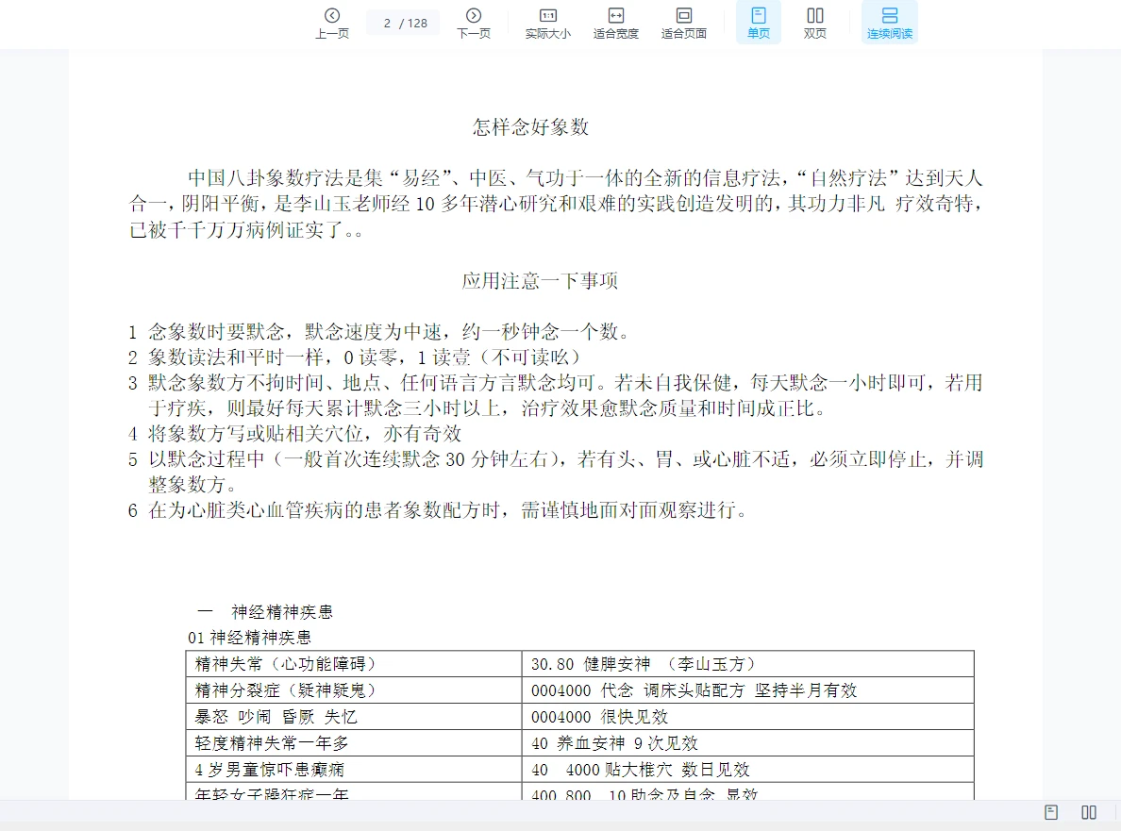Click the title 怎样念好象数

click(x=530, y=127)
